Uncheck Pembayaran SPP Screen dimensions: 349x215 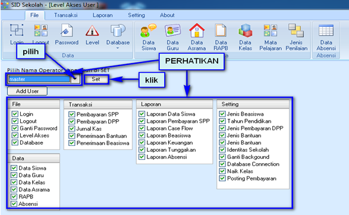pos(72,114)
